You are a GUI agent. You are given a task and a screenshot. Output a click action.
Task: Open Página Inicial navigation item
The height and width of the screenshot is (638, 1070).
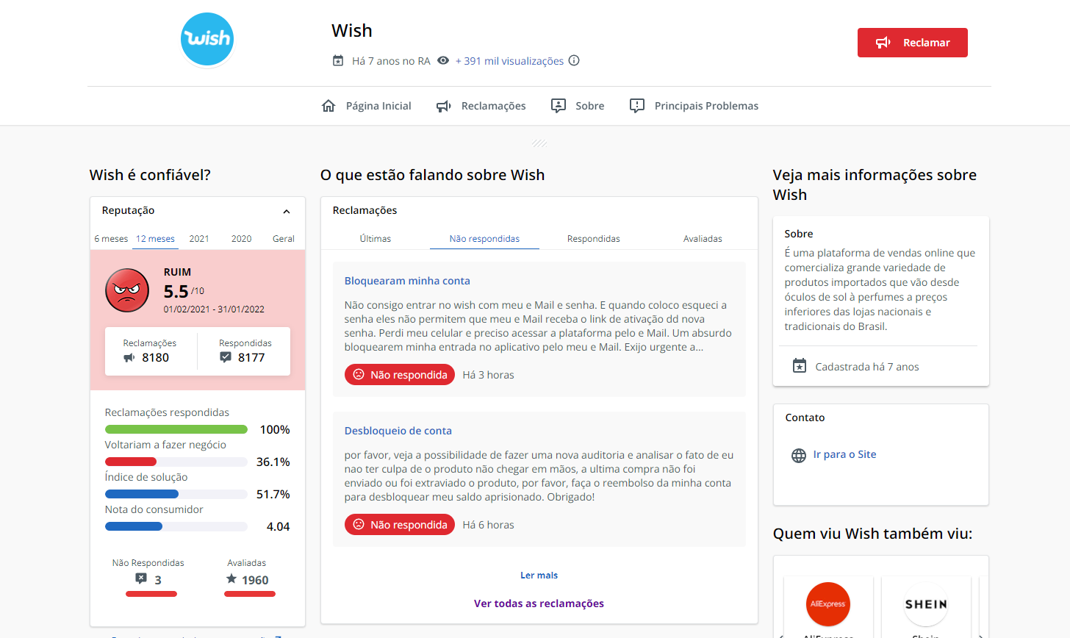[366, 106]
